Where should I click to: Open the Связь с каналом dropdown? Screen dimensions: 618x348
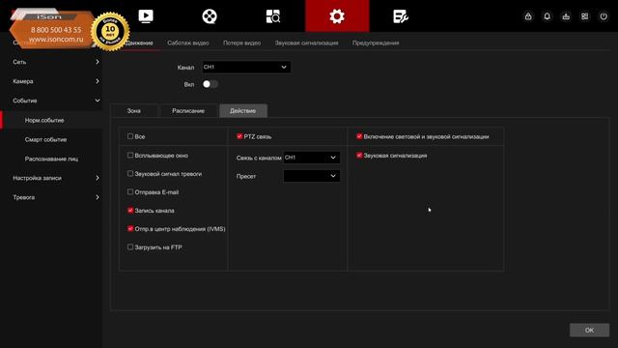coord(312,158)
